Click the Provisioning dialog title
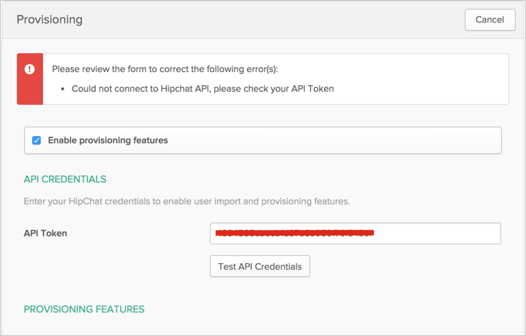The height and width of the screenshot is (336, 526). click(x=49, y=20)
